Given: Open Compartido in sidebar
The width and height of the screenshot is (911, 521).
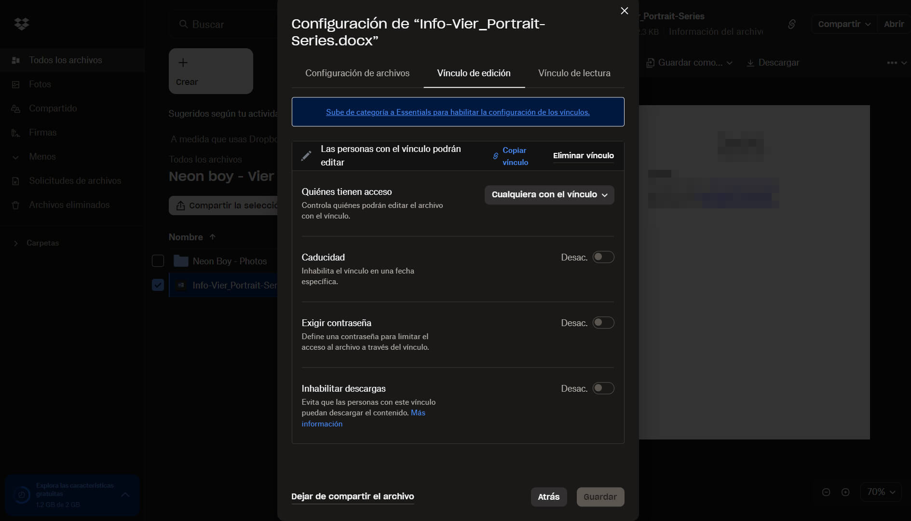Looking at the screenshot, I should [x=72, y=109].
